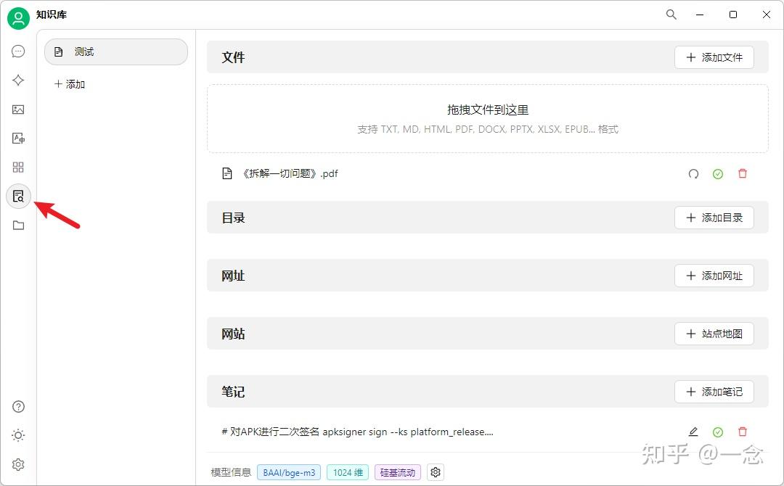This screenshot has height=486, width=784.
Task: Open the knowledge base sidebar icon
Action: point(18,196)
